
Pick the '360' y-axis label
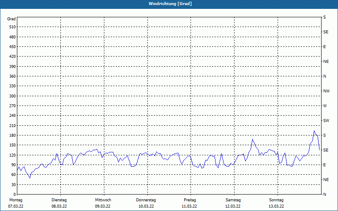click(x=13, y=76)
